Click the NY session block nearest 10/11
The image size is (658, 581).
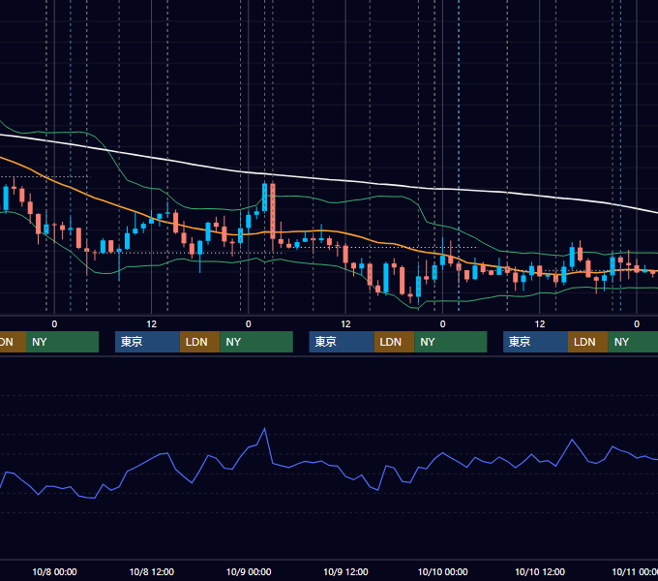coord(633,342)
